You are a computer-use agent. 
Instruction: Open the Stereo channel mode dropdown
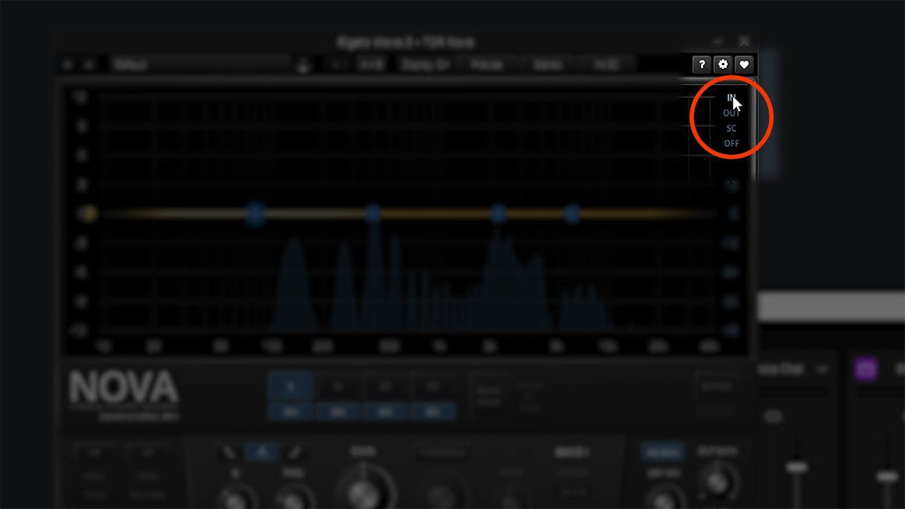click(x=547, y=65)
